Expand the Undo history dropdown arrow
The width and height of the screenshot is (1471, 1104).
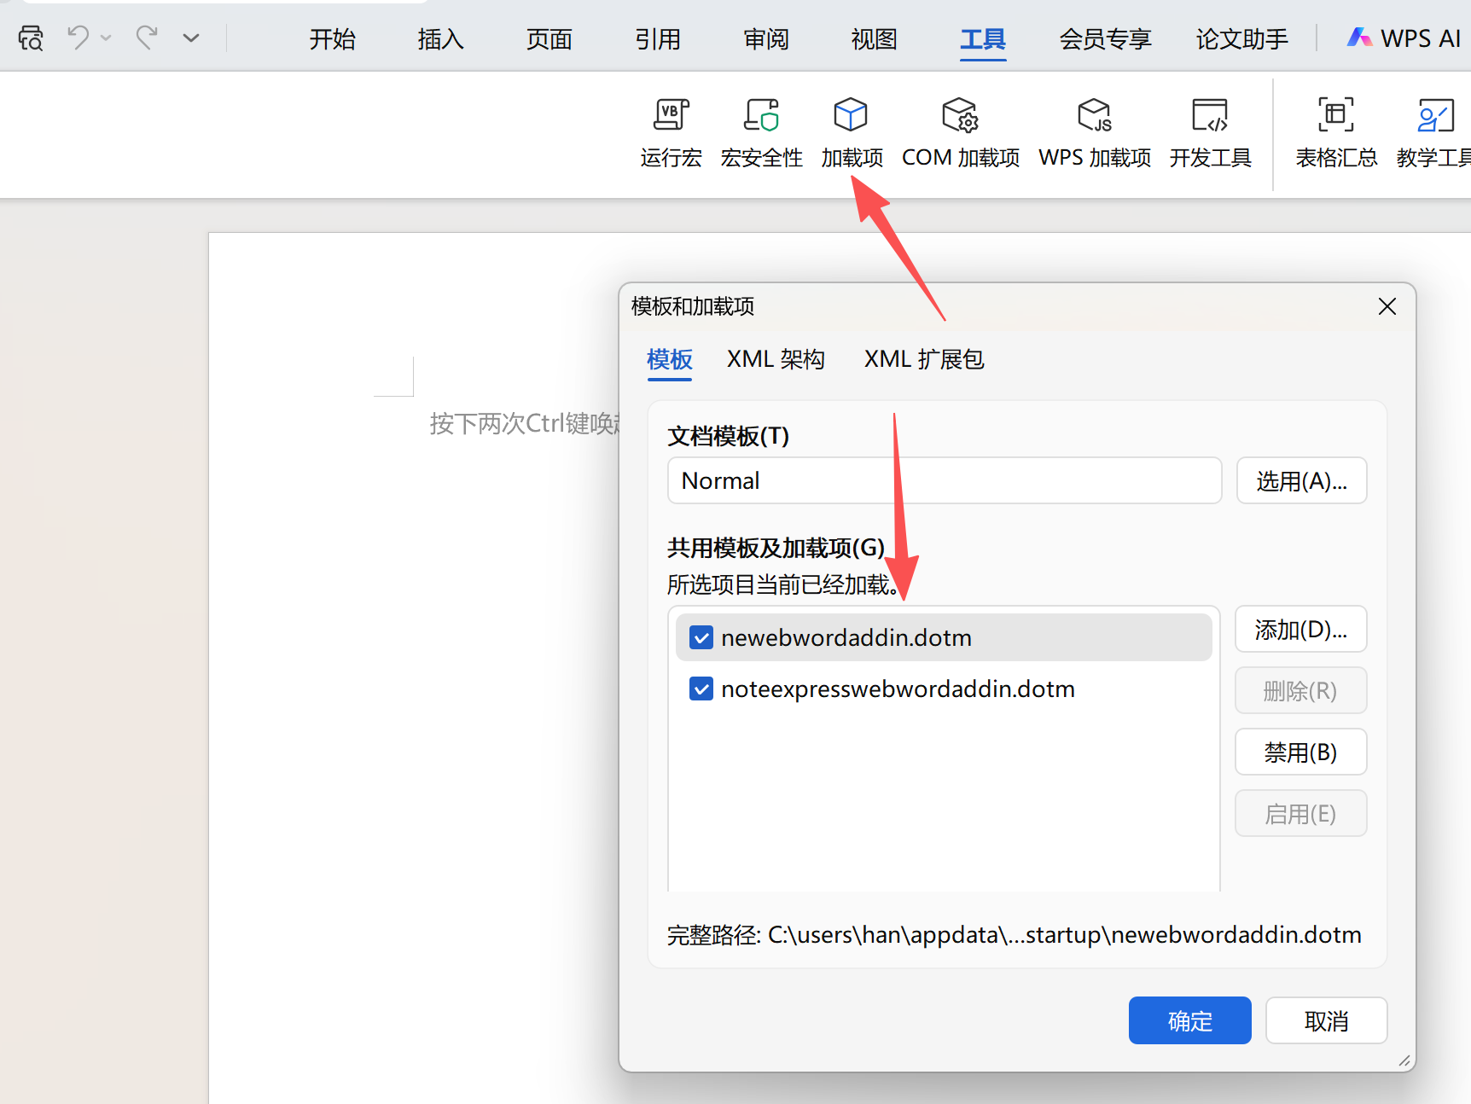106,38
